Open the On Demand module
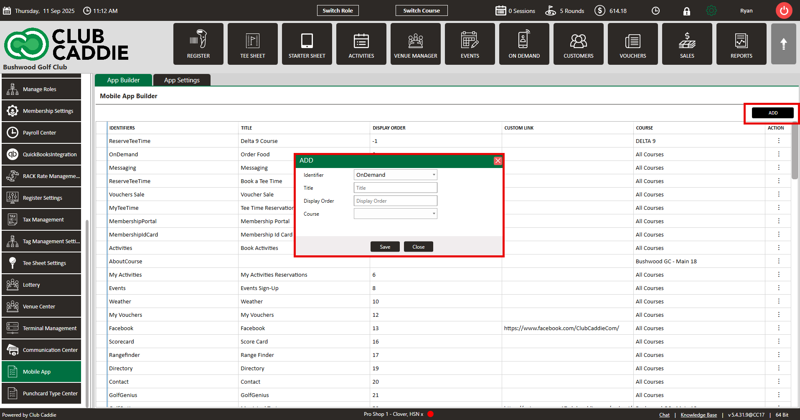The height and width of the screenshot is (420, 800). [x=524, y=44]
